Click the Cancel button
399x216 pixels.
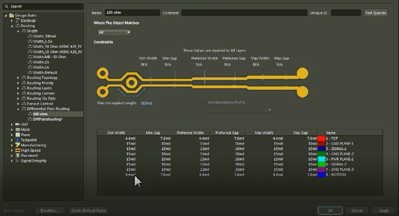[x=357, y=210]
